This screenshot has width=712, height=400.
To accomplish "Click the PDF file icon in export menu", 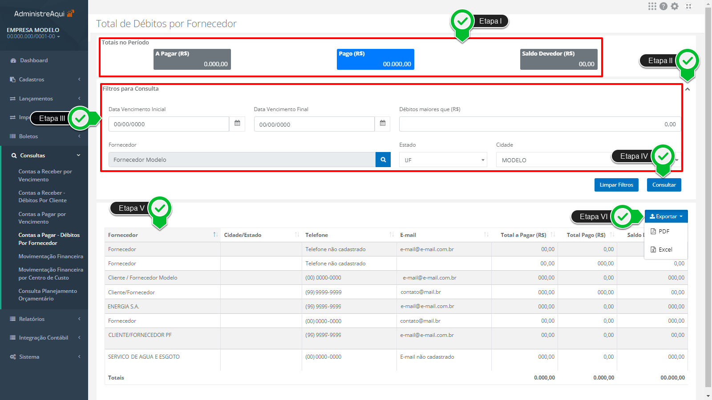I will point(653,231).
